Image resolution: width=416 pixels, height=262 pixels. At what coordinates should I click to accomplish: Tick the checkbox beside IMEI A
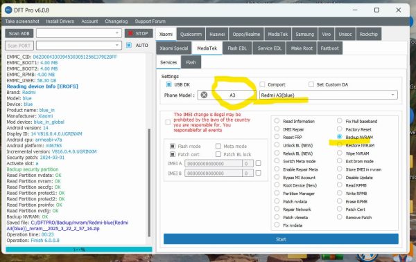[258, 163]
